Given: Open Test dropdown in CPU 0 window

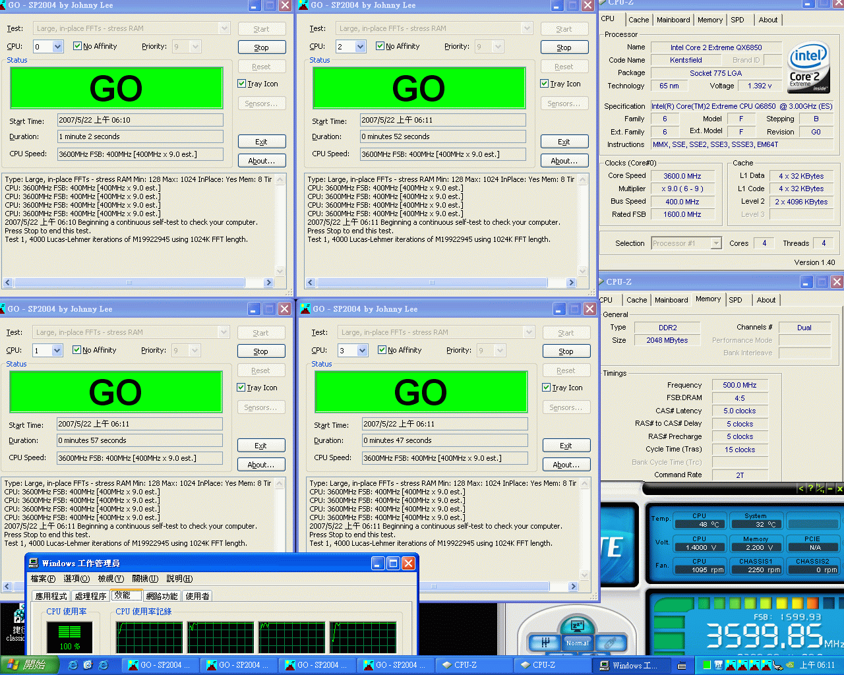Looking at the screenshot, I should point(224,28).
